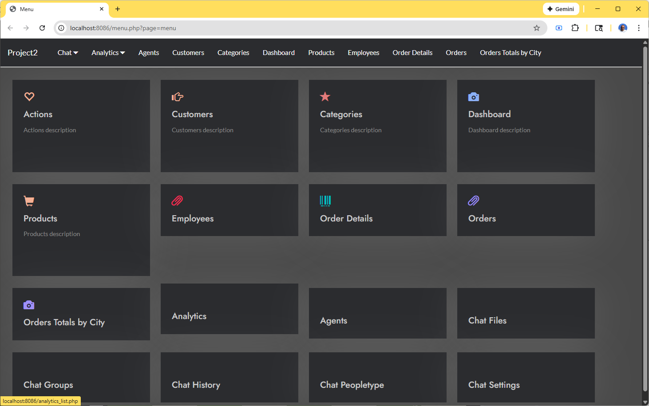Viewport: 649px width, 406px height.
Task: Click the heart icon on Actions card
Action: [29, 97]
